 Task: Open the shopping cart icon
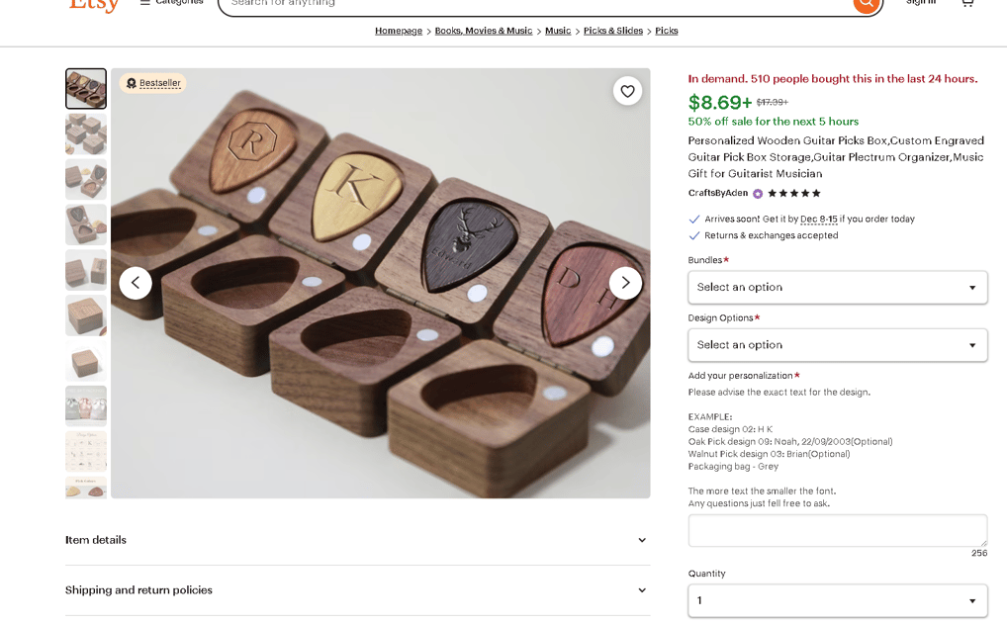(x=966, y=3)
